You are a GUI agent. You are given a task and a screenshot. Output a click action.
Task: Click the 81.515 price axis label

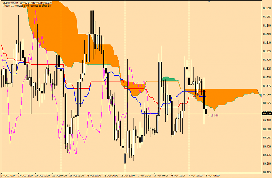tap(267, 51)
